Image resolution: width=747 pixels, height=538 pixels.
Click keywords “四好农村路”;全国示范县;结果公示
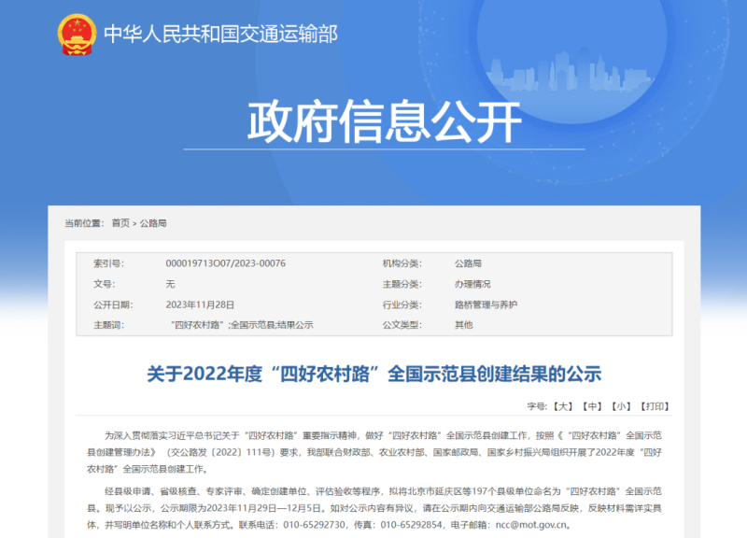coord(242,325)
